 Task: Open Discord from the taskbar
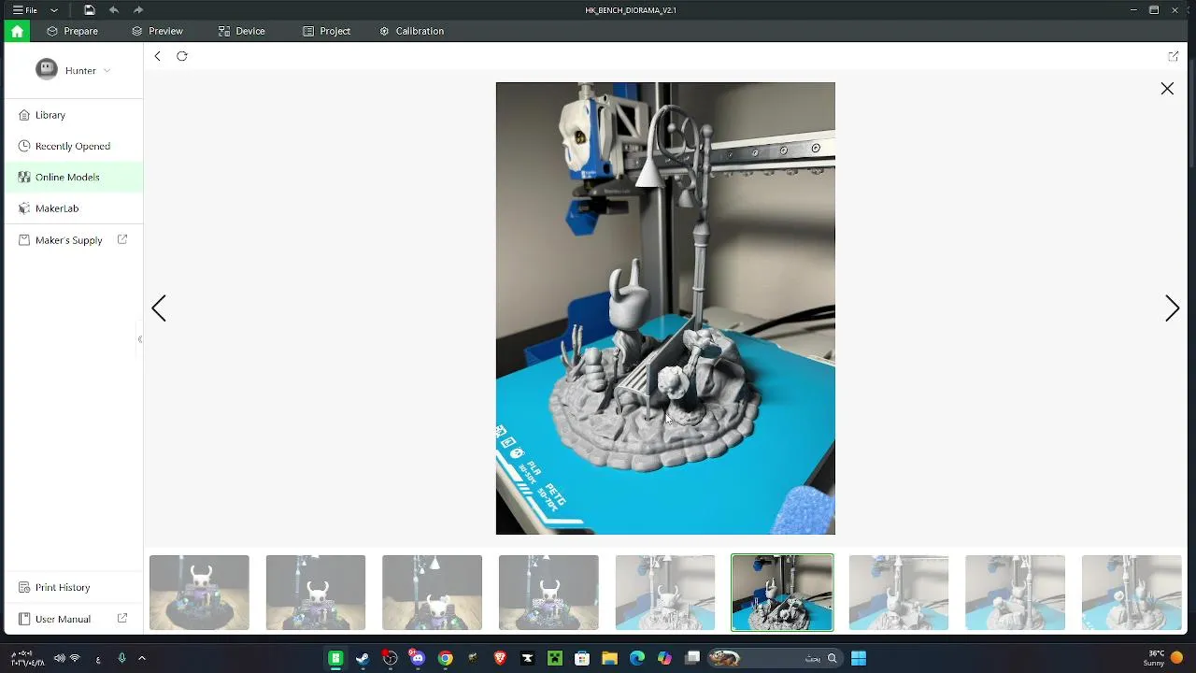pyautogui.click(x=418, y=658)
